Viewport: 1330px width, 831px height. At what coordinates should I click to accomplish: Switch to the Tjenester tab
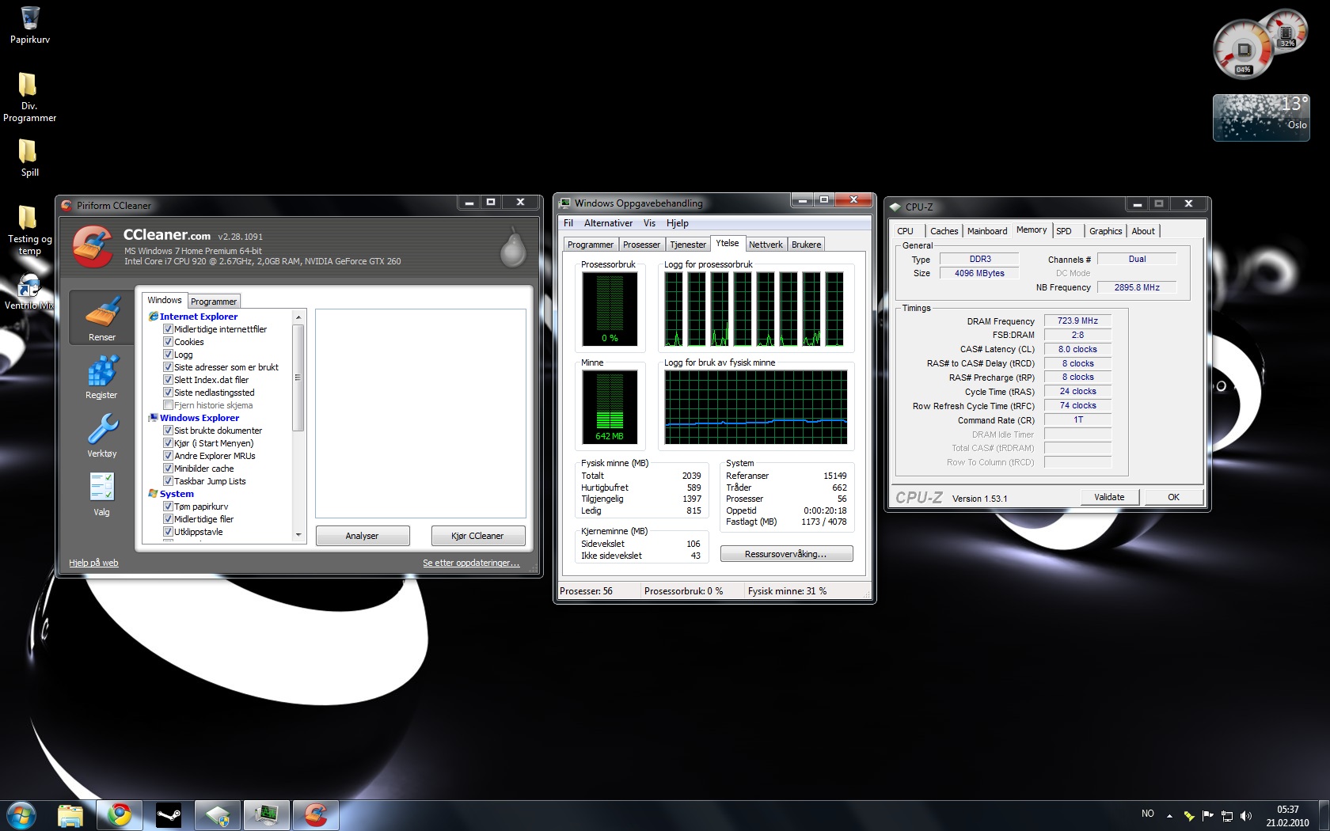688,245
